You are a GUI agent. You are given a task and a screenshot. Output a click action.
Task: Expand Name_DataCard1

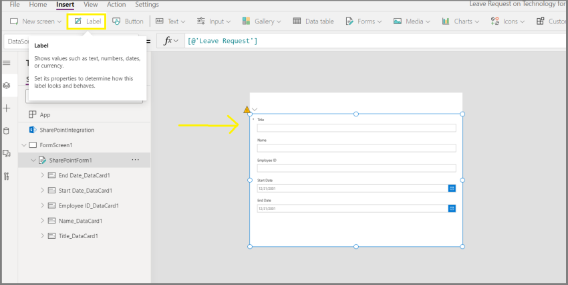point(42,221)
